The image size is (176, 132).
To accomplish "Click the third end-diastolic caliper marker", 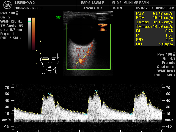I will (132, 114).
